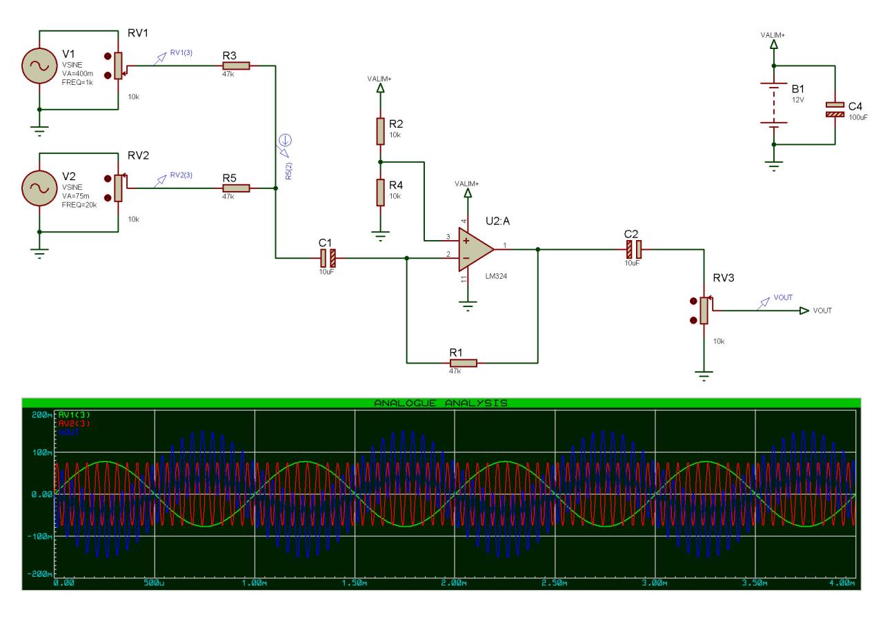Viewport: 883px width, 621px height.
Task: Click RV3's lower red adjust dot
Action: tap(692, 319)
